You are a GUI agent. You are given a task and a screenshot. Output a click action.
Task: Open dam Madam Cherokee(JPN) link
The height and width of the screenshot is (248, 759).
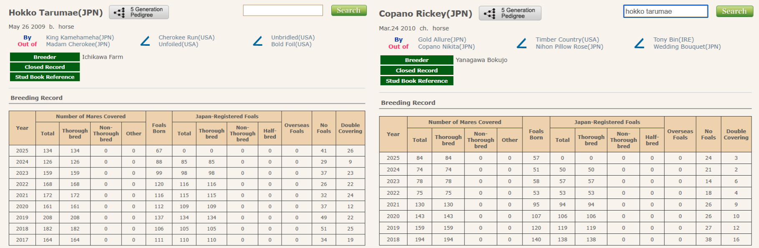pos(78,44)
